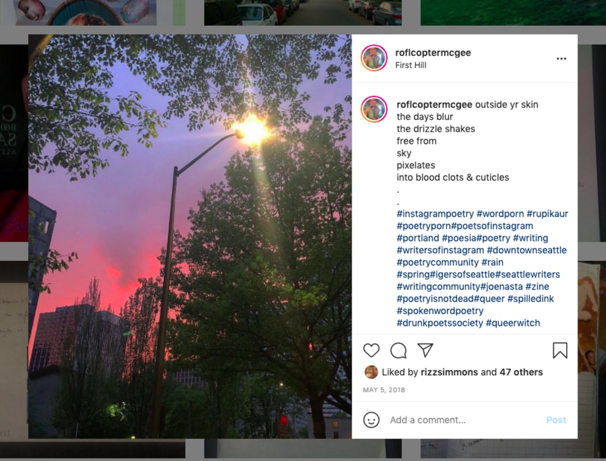Click the caption profile avatar beside the poem

click(x=374, y=109)
